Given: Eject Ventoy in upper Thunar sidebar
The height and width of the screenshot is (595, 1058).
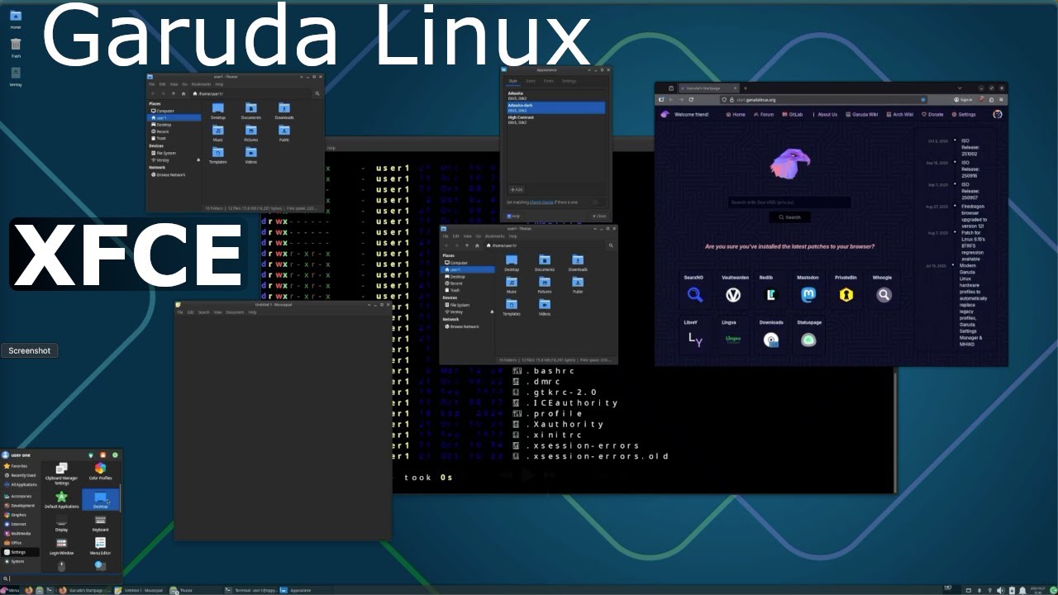Looking at the screenshot, I should [198, 159].
